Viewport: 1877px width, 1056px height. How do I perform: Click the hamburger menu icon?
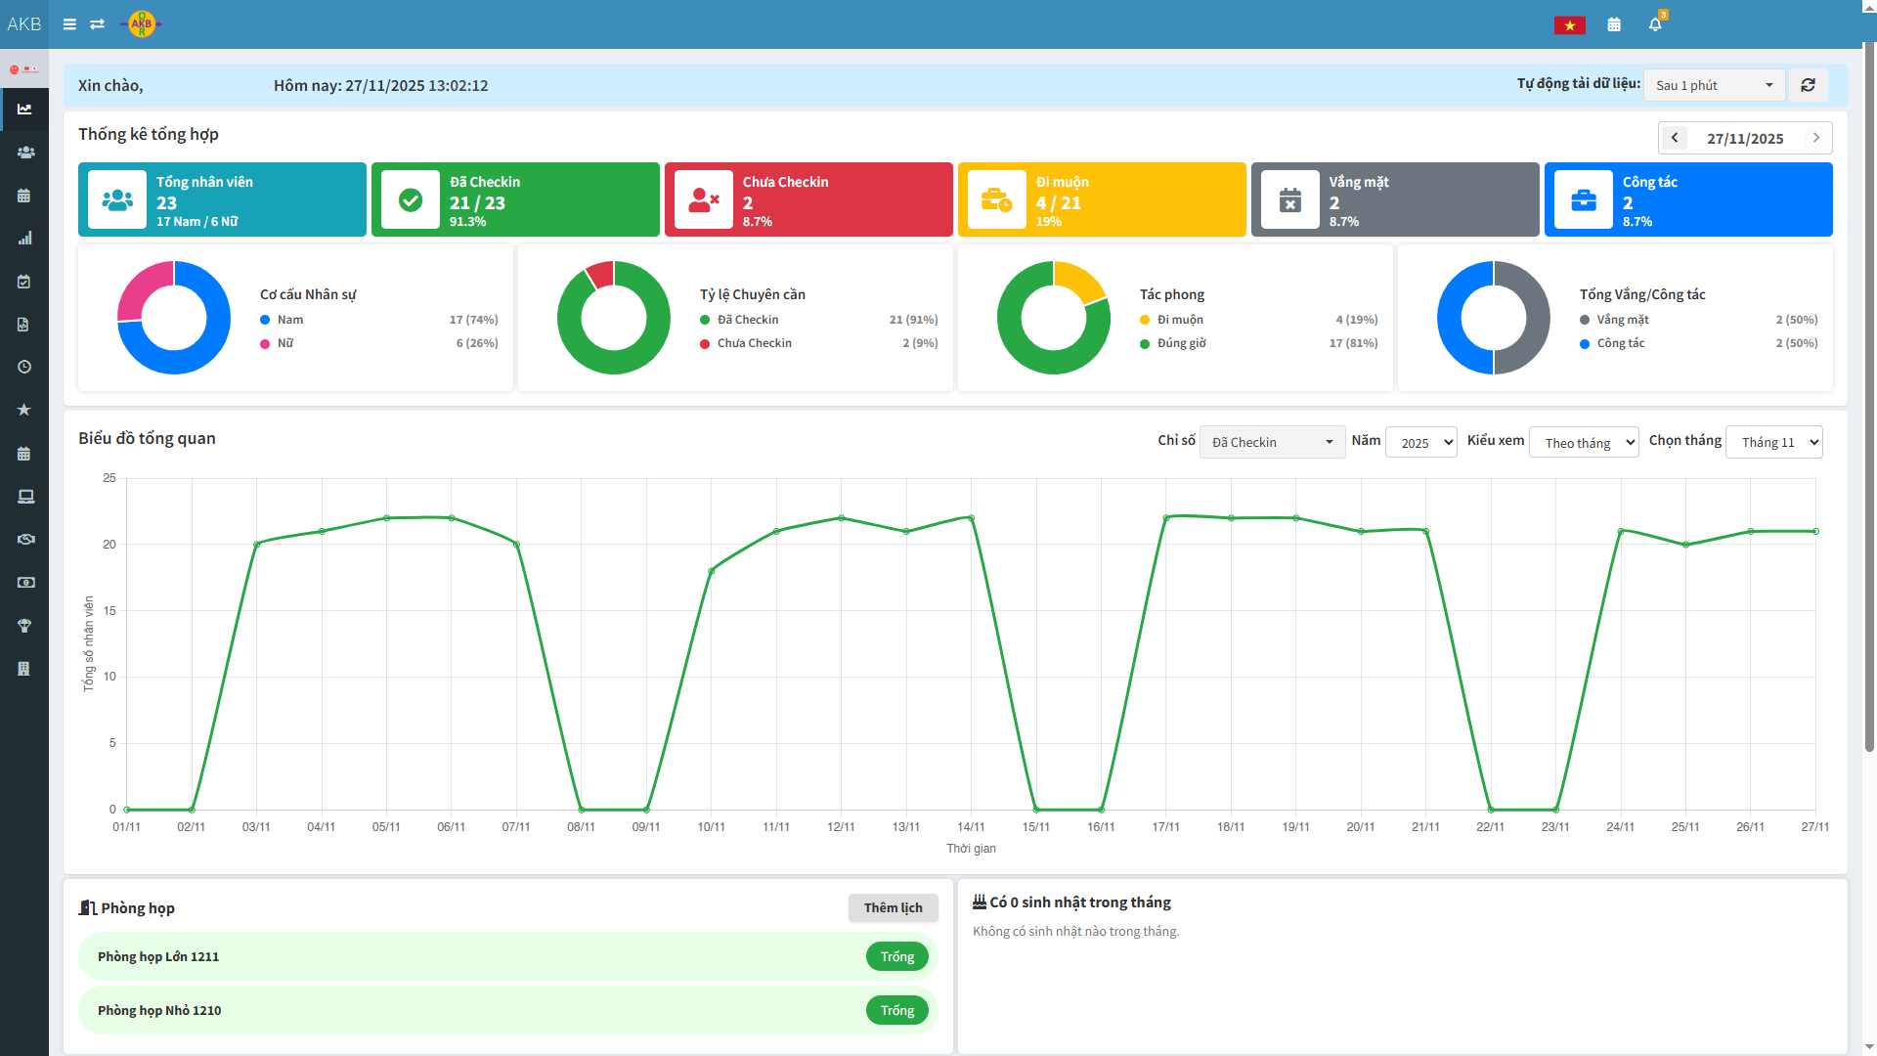(69, 24)
